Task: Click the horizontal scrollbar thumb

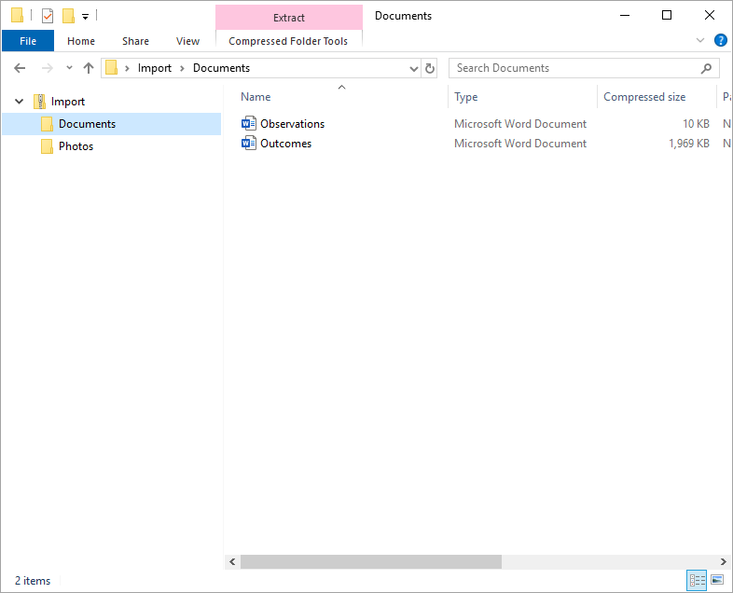Action: click(371, 561)
